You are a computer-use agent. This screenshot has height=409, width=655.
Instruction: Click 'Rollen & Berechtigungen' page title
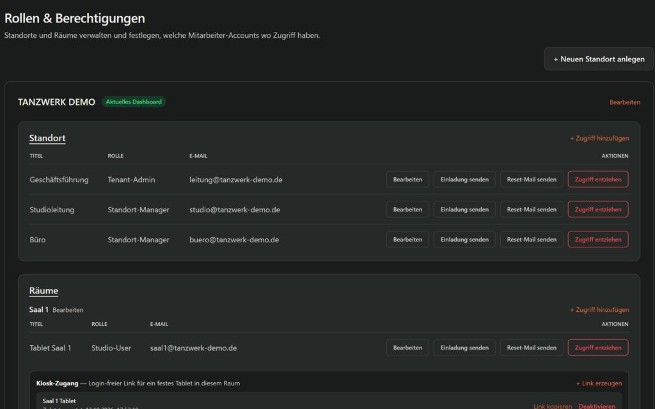[74, 19]
